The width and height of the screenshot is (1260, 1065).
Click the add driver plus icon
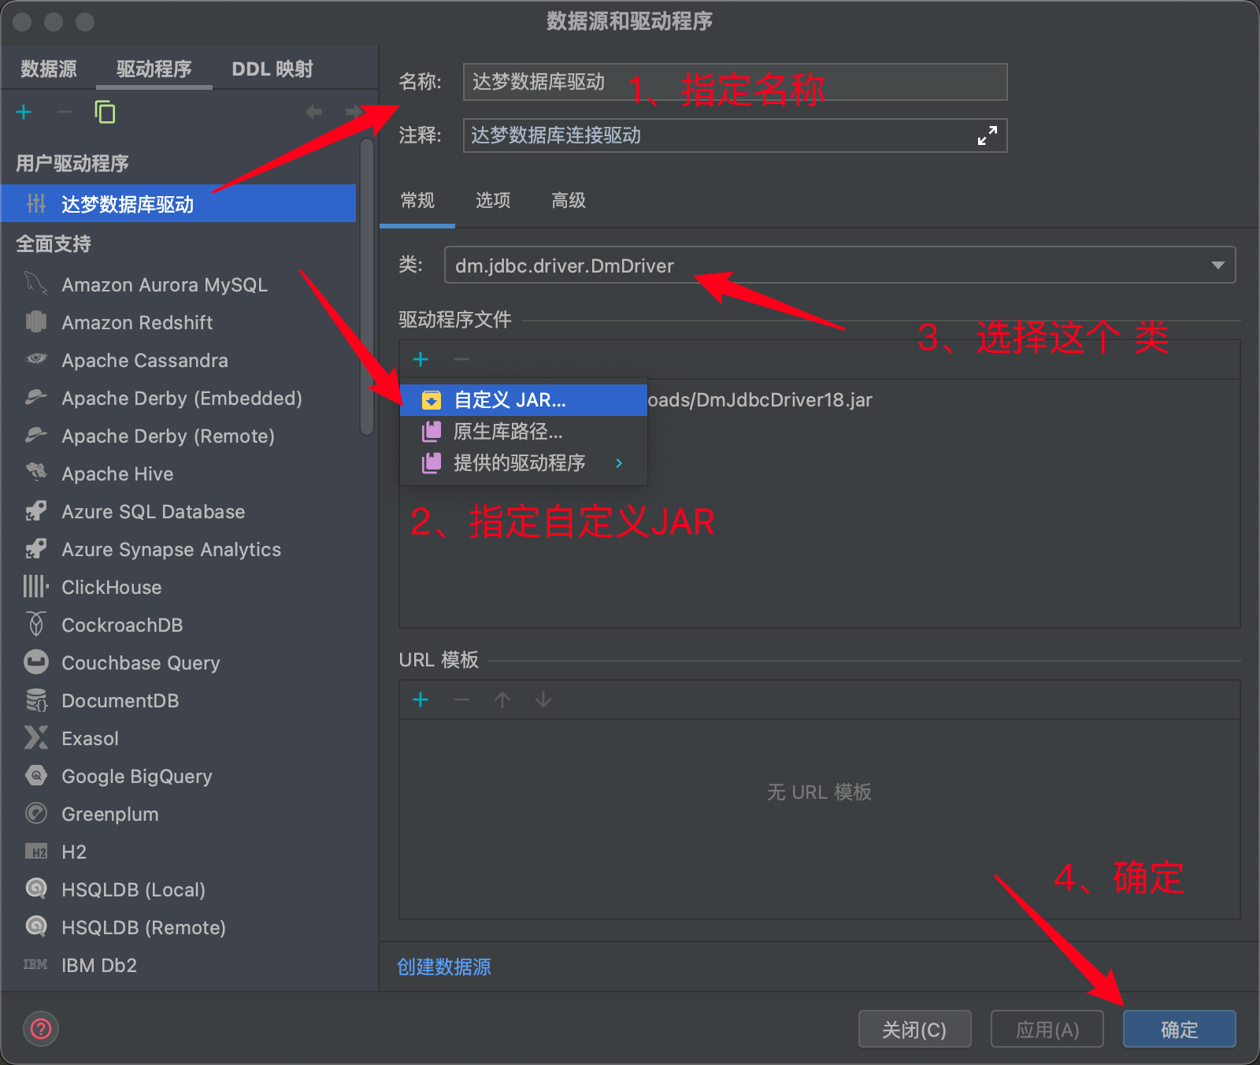pos(24,113)
